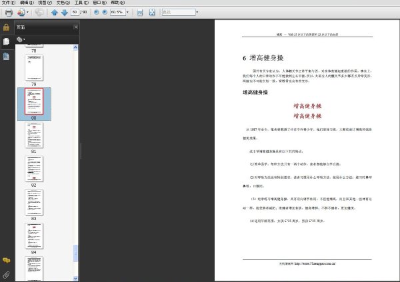
Task: Open the dropdown arrow next to create PDF icon
Action: click(27, 12)
